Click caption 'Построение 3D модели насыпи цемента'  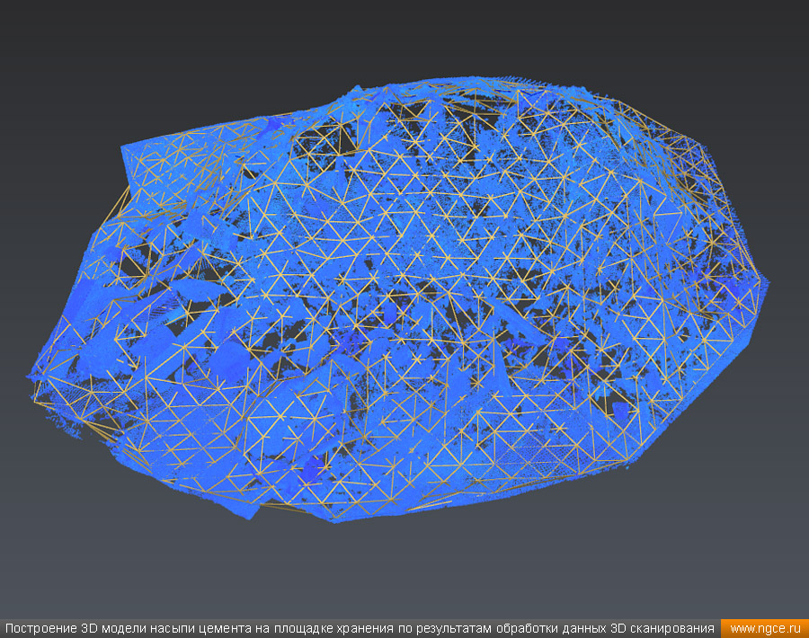pyautogui.click(x=127, y=628)
